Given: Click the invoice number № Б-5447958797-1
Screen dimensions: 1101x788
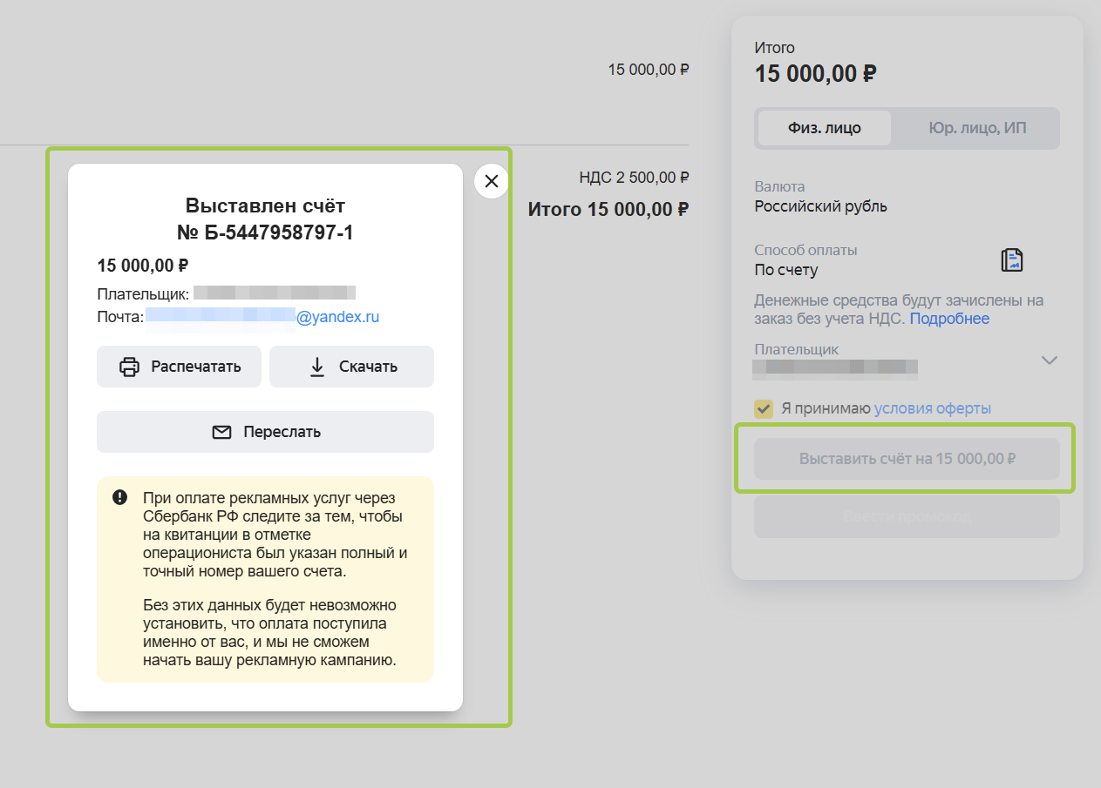Looking at the screenshot, I should [x=265, y=232].
